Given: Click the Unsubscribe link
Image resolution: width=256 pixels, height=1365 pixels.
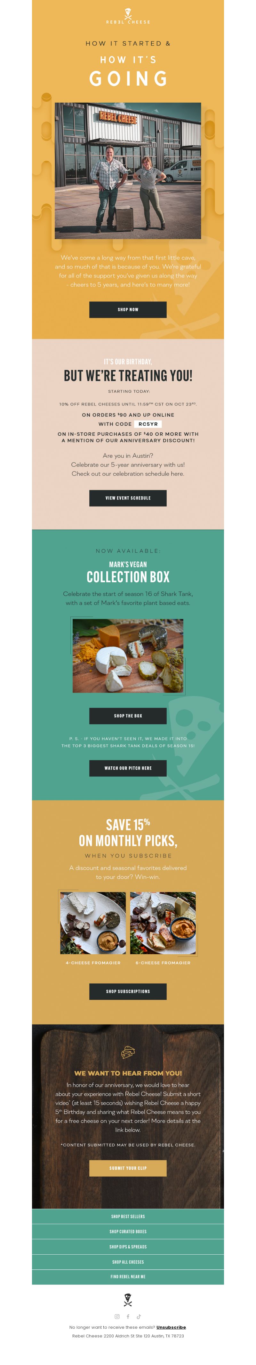Looking at the screenshot, I should [171, 1327].
